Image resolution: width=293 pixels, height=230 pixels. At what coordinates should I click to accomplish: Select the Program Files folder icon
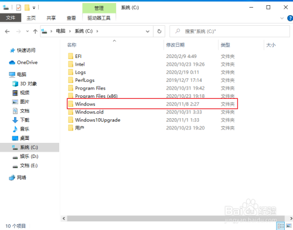tap(70, 88)
